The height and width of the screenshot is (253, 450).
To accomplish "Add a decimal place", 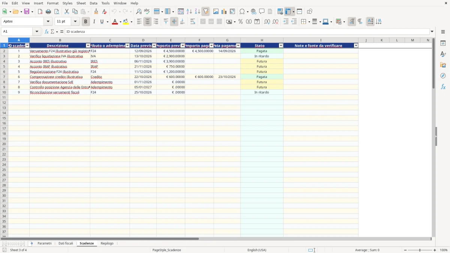I will point(267,22).
